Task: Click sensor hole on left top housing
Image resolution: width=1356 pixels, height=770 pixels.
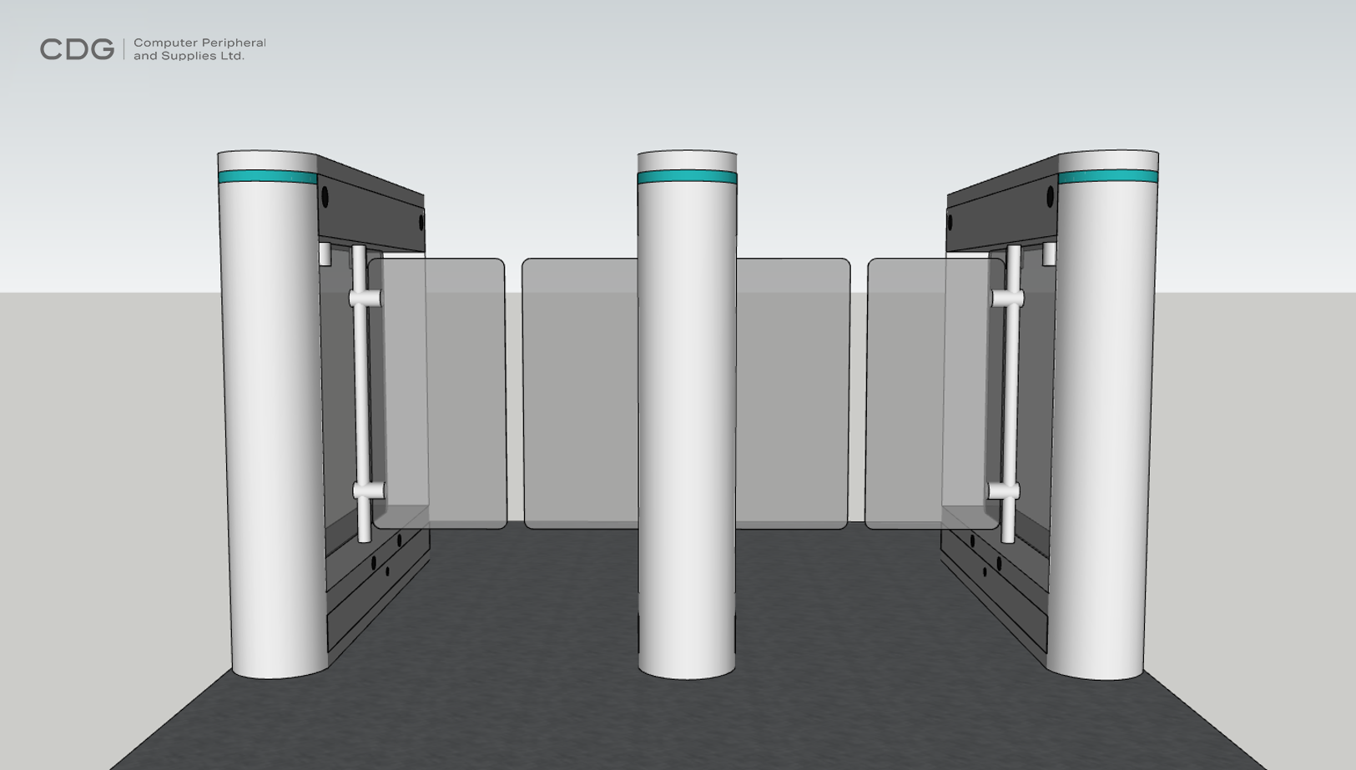Action: coord(325,197)
